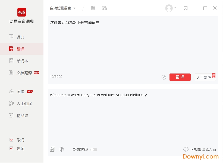Open the document translation icon in toolbar
The width and height of the screenshot is (223, 163).
[93, 8]
